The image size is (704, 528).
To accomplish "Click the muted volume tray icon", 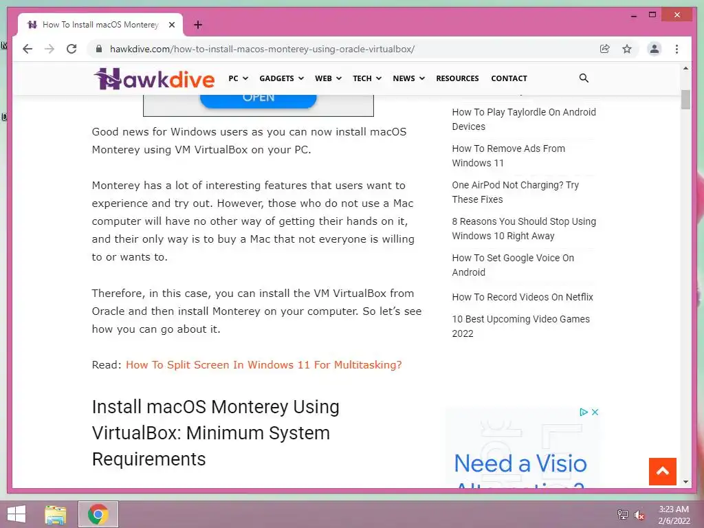I will (639, 515).
